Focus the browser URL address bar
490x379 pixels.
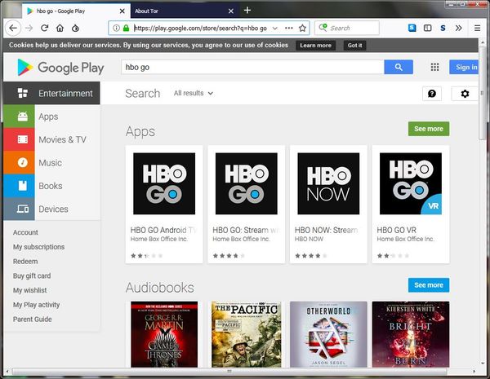(200, 28)
